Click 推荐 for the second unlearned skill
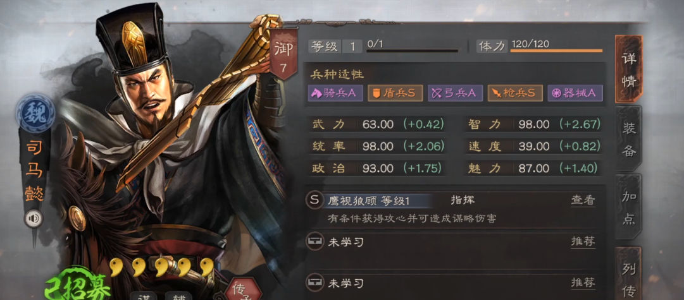 point(583,282)
